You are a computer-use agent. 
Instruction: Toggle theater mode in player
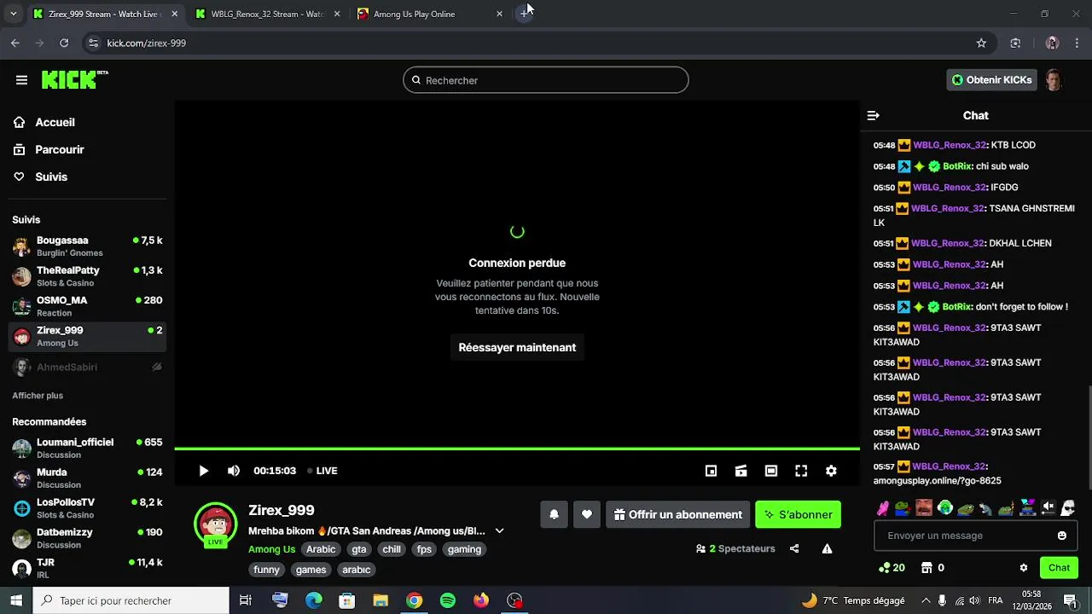(771, 471)
